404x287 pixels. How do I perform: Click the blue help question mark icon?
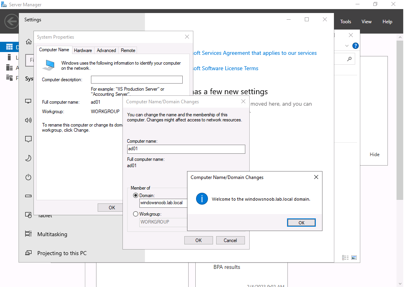click(x=356, y=46)
